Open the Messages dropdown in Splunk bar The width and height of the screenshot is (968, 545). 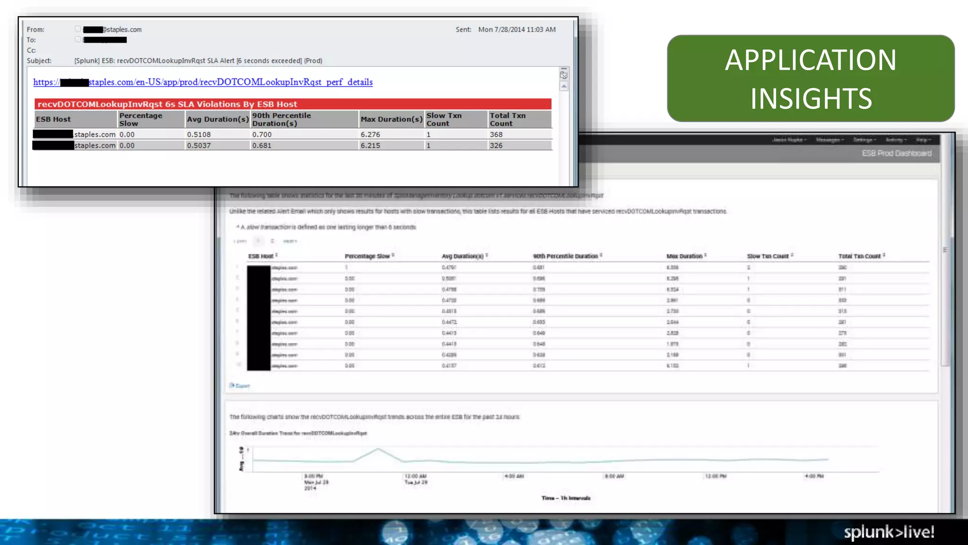point(830,140)
